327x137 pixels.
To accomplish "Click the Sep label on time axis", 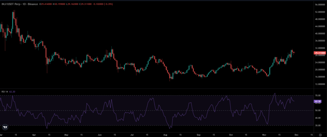I will coord(199,135).
